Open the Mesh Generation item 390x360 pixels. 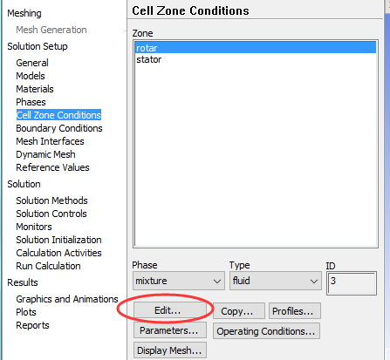pyautogui.click(x=51, y=30)
